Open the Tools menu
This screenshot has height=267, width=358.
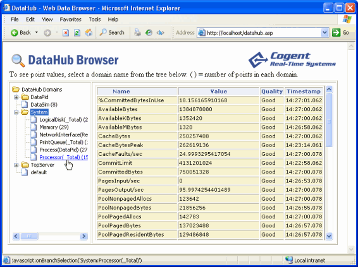point(95,20)
